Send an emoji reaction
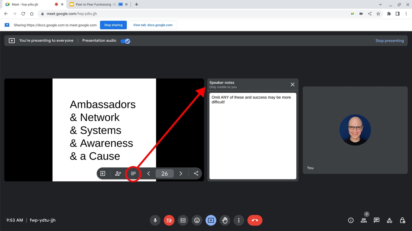The image size is (412, 231). coord(197,220)
